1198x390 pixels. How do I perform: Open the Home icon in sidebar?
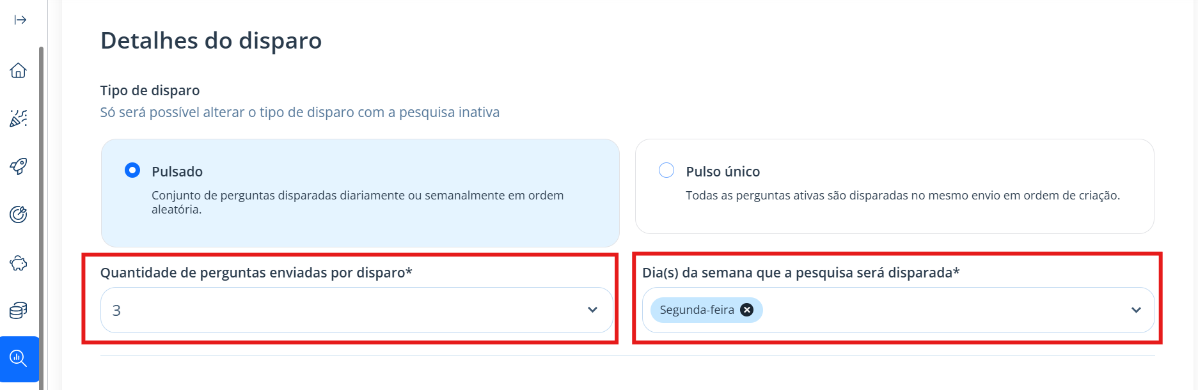coord(19,70)
